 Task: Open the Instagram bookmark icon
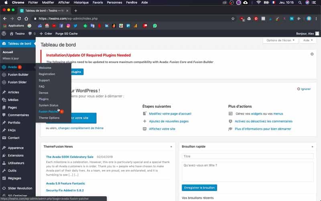(x=68, y=26)
